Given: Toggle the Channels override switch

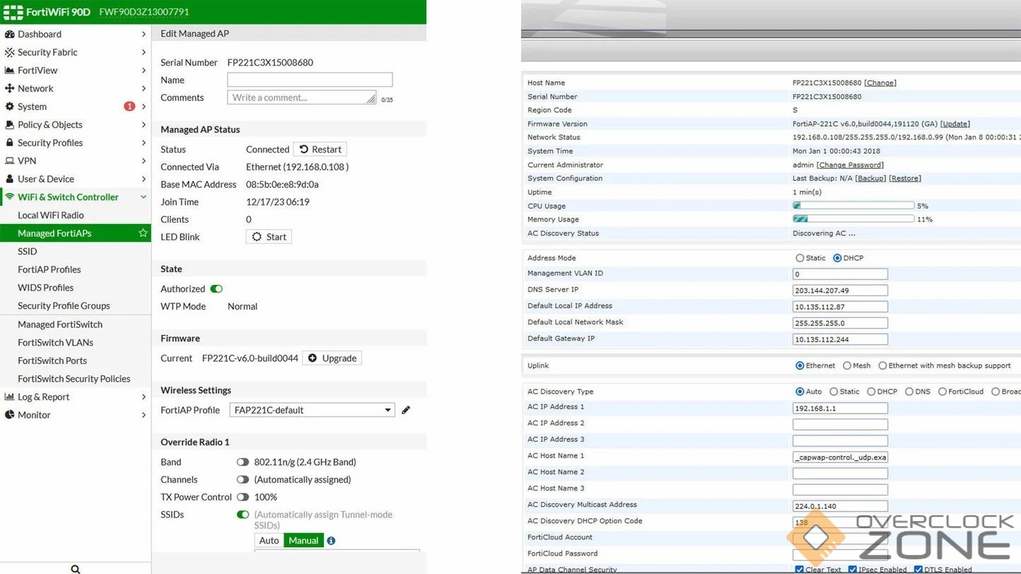Looking at the screenshot, I should pos(243,479).
